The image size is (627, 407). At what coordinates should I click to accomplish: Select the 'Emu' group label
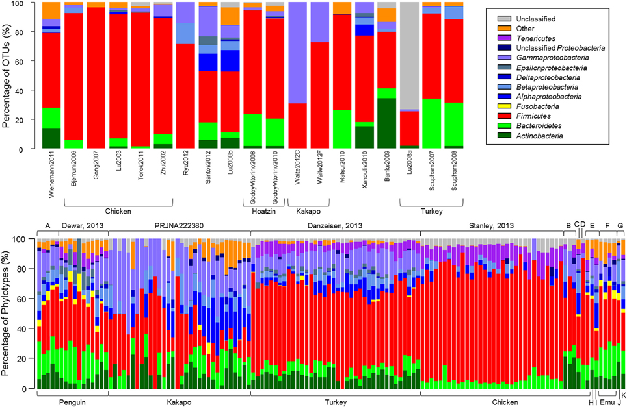pyautogui.click(x=607, y=402)
